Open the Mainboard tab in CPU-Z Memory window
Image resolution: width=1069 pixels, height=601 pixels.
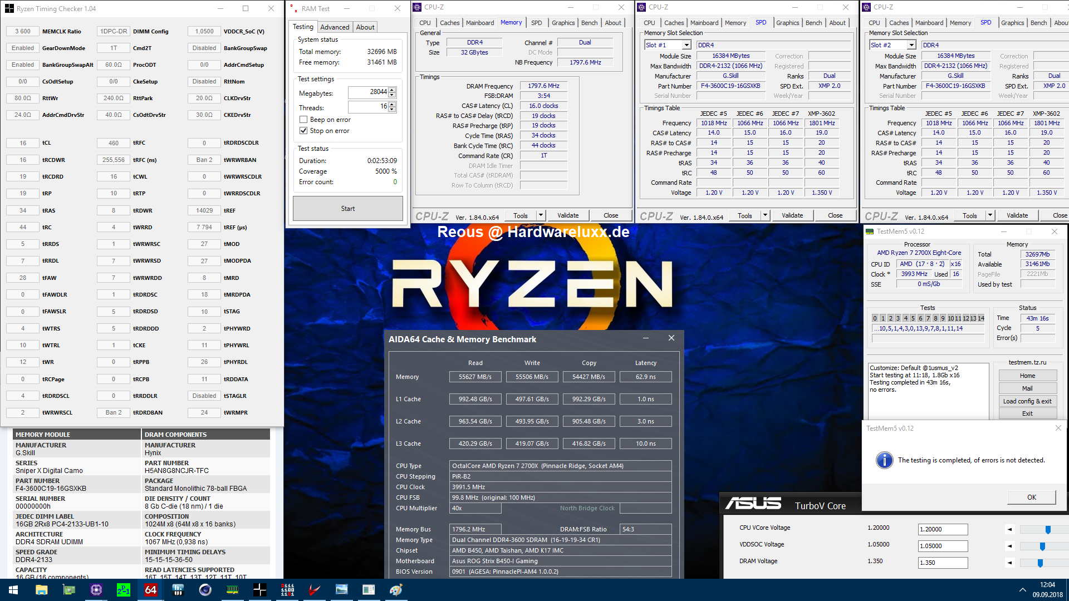coord(479,23)
